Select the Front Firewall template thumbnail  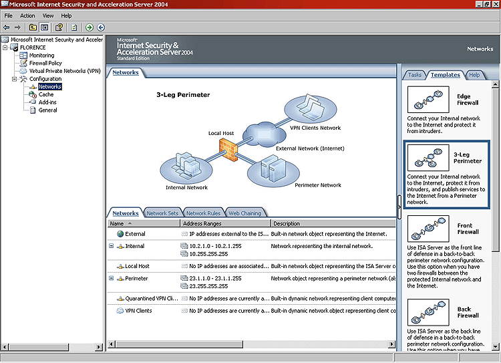click(428, 229)
